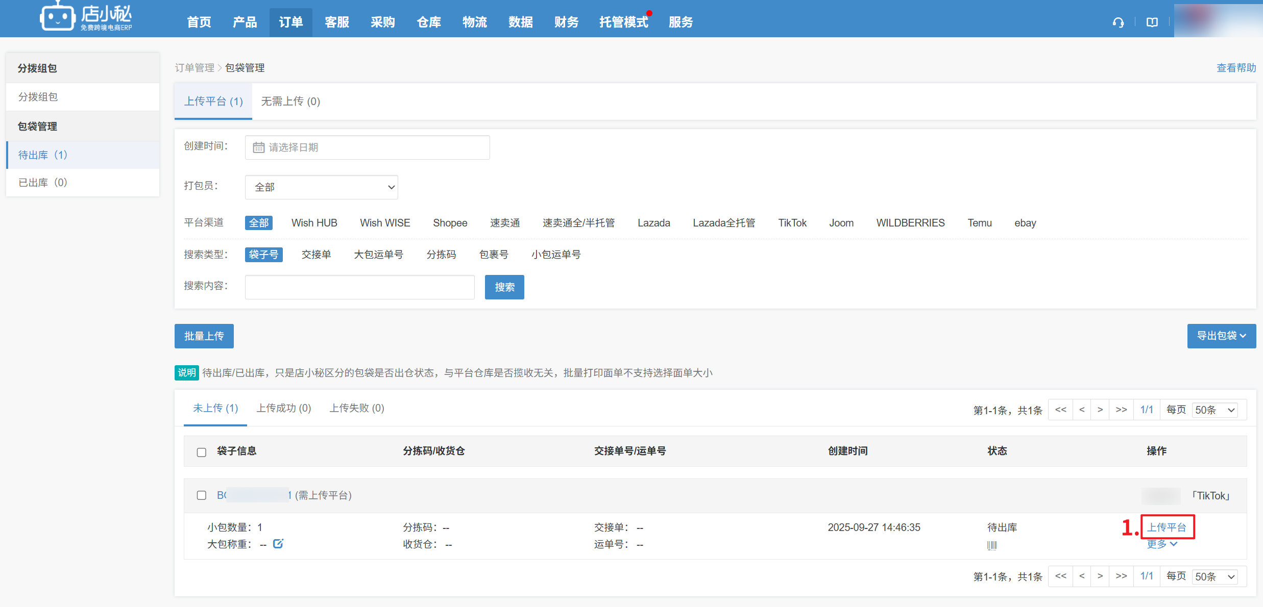Expand the 更多 actions menu
The height and width of the screenshot is (607, 1263).
tap(1161, 544)
